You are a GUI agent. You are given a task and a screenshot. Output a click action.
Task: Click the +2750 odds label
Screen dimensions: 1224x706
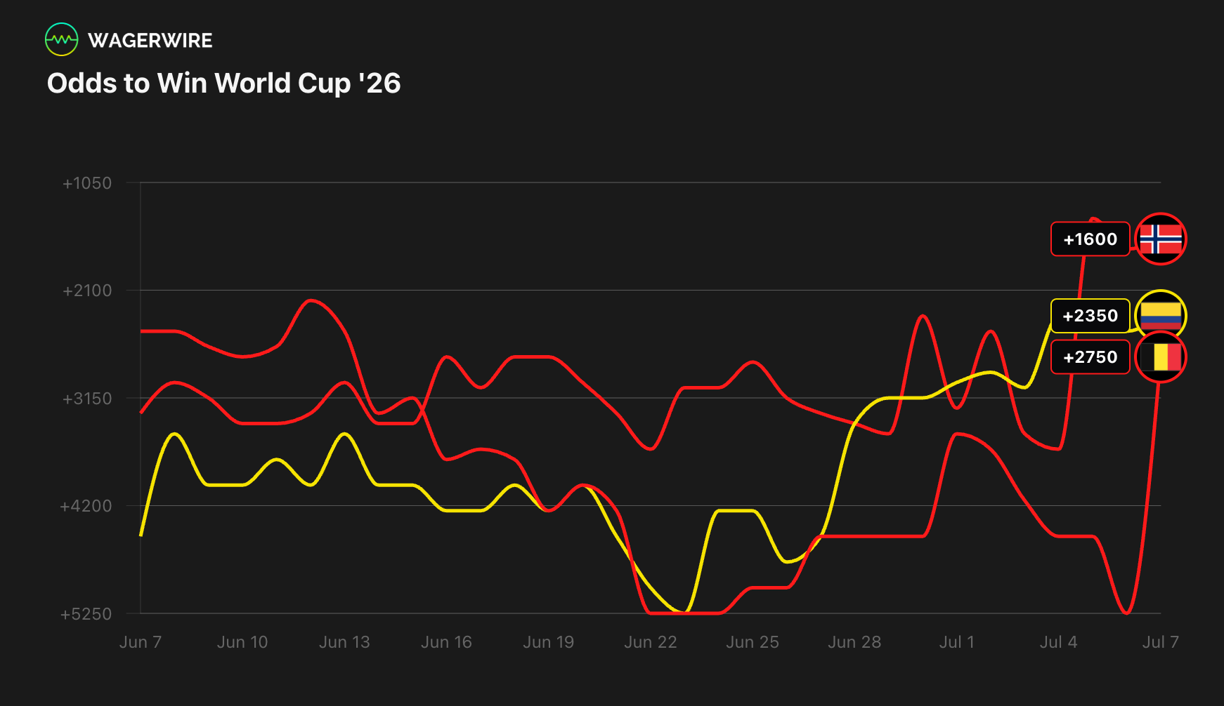click(x=1090, y=357)
